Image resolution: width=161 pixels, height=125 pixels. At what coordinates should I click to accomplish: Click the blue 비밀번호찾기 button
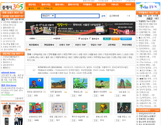coord(126,39)
